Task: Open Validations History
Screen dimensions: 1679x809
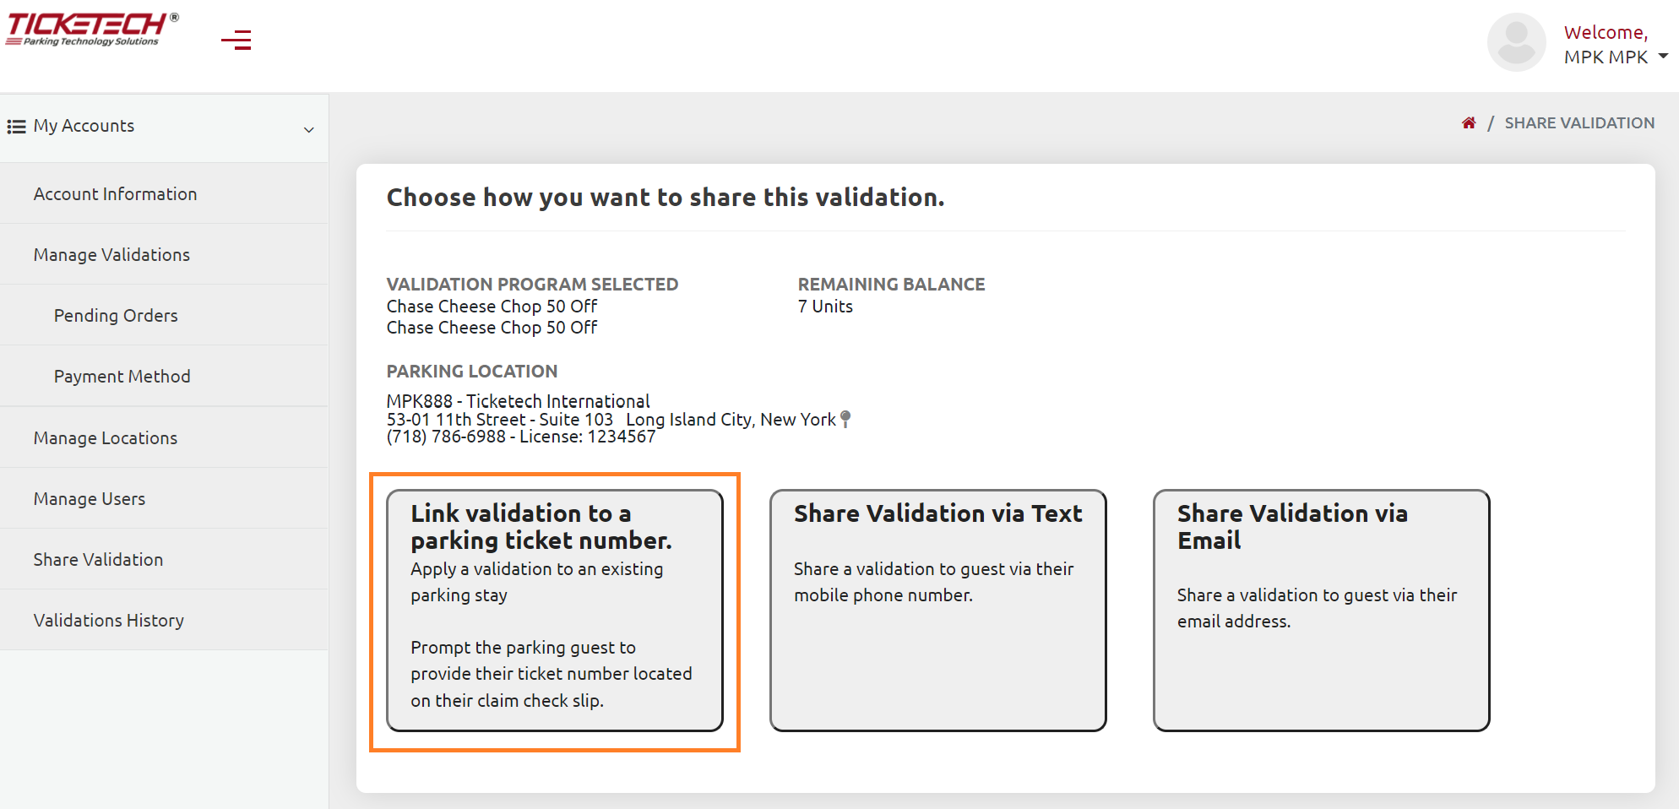Action: [x=164, y=620]
